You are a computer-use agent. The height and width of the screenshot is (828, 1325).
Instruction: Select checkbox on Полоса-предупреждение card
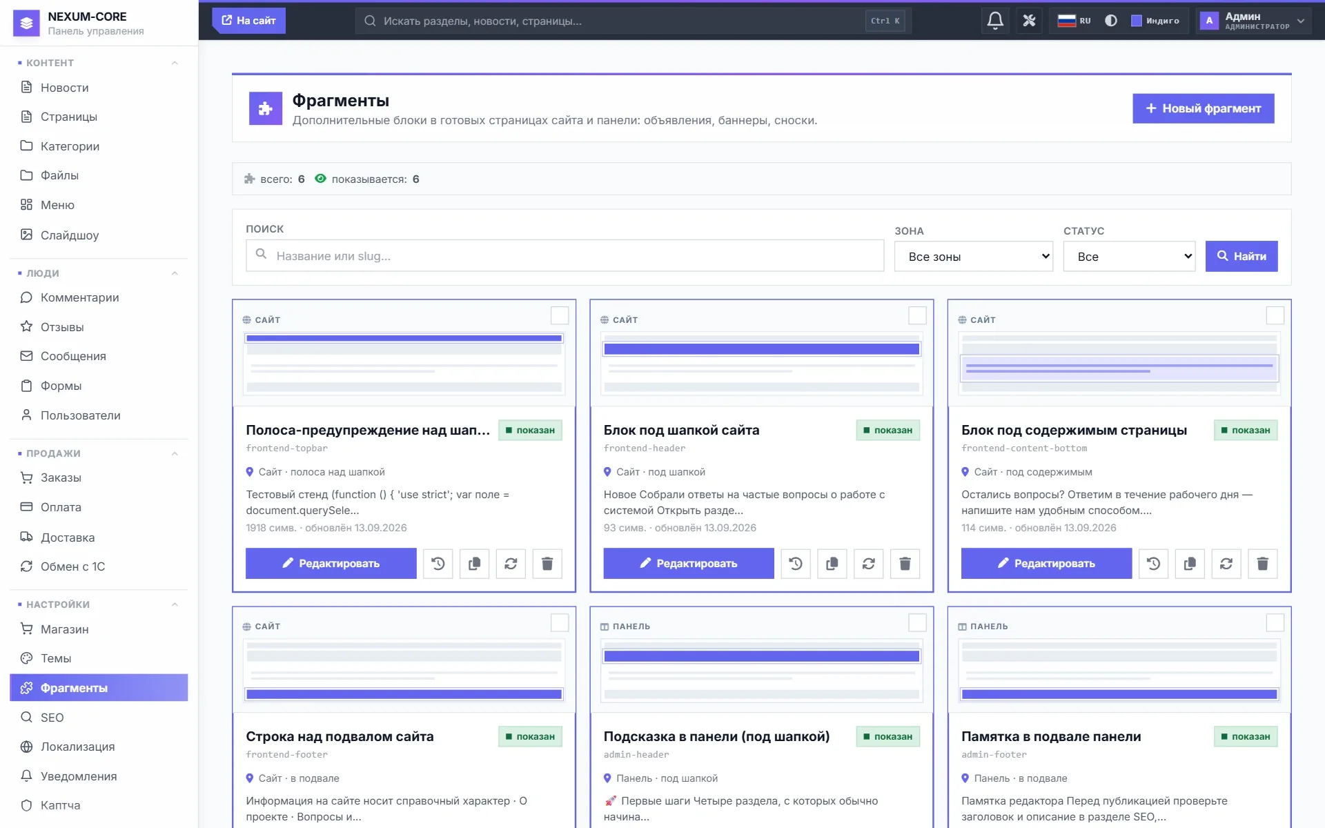560,315
